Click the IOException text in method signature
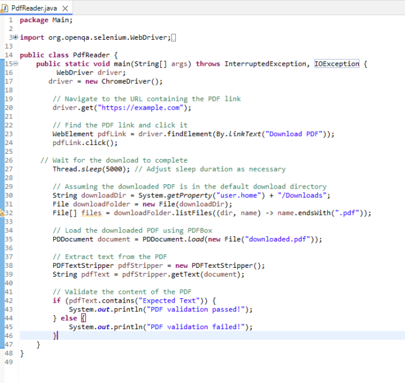The height and width of the screenshot is (383, 405). (x=337, y=64)
